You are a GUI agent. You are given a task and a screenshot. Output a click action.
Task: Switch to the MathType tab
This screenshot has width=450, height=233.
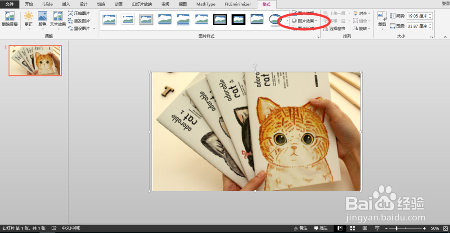click(206, 4)
